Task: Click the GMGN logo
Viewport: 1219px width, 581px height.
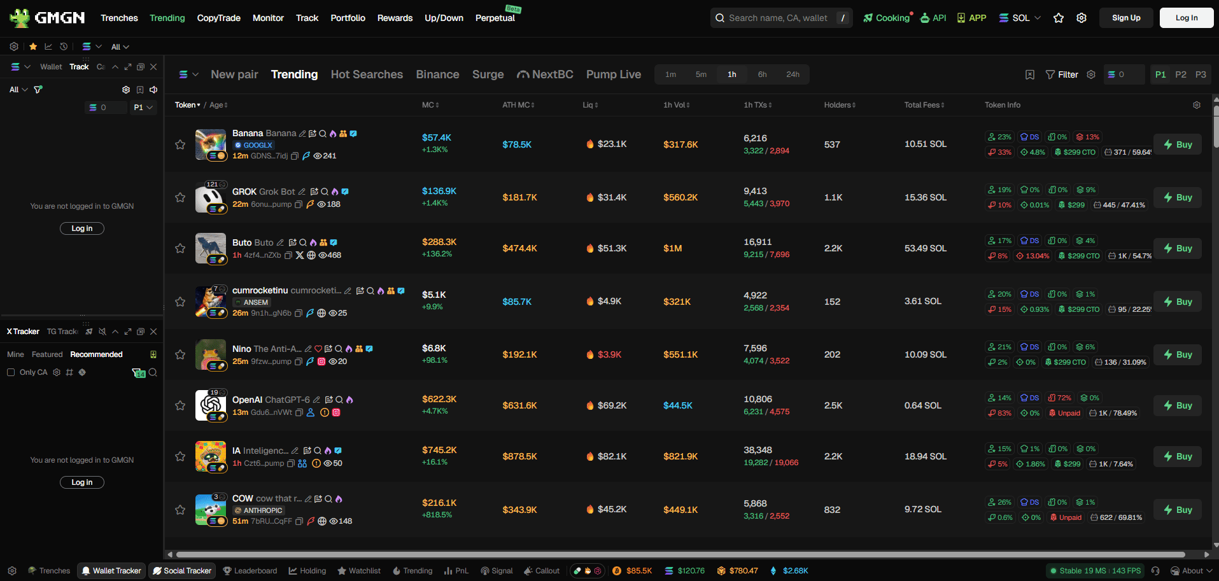Action: point(47,18)
